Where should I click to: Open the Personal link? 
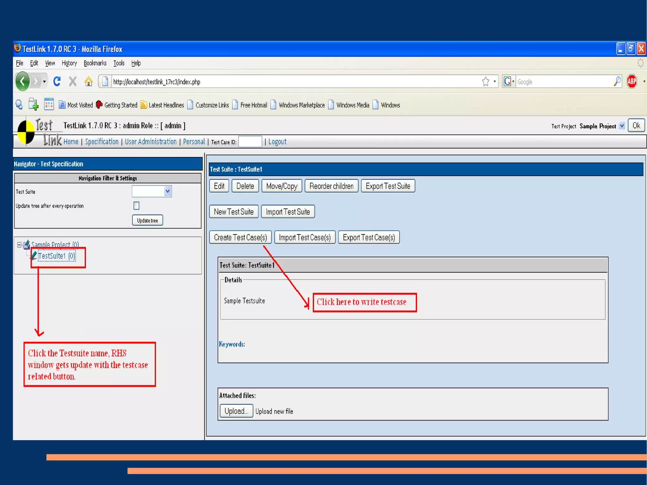[x=194, y=142]
